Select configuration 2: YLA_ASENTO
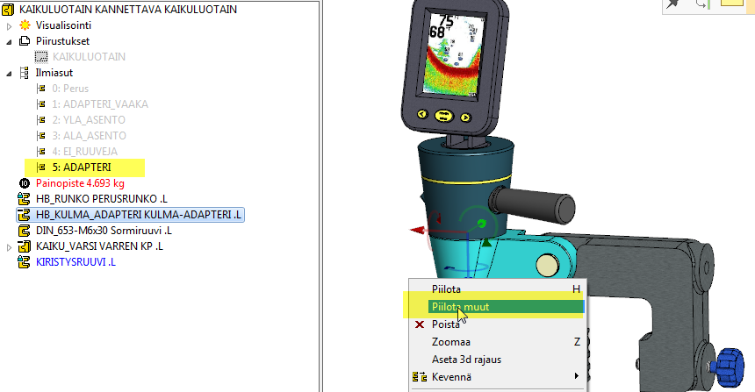The image size is (755, 392). [89, 120]
